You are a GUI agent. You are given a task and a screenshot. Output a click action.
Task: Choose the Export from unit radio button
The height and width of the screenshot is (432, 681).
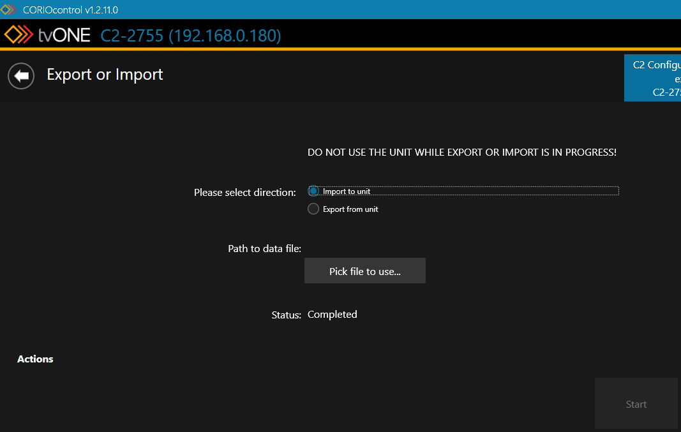pos(313,209)
